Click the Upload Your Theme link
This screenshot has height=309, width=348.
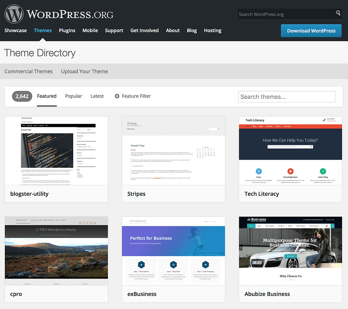point(84,71)
